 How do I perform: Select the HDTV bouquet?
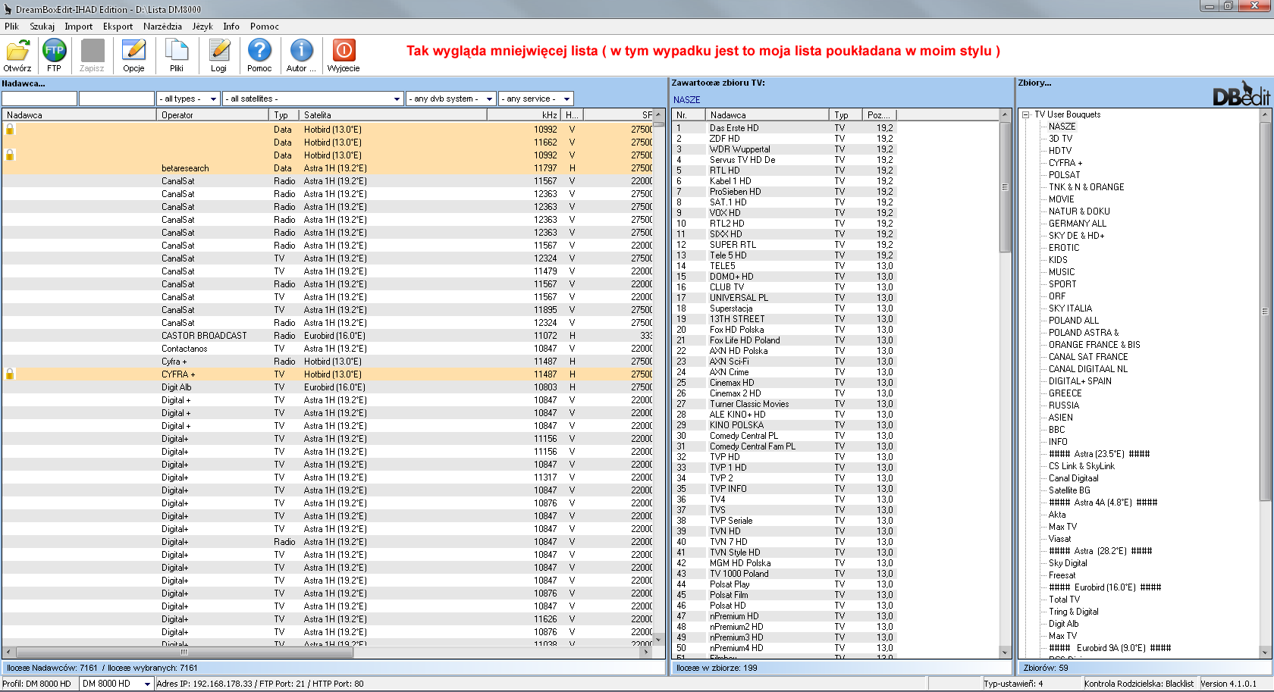pyautogui.click(x=1060, y=151)
